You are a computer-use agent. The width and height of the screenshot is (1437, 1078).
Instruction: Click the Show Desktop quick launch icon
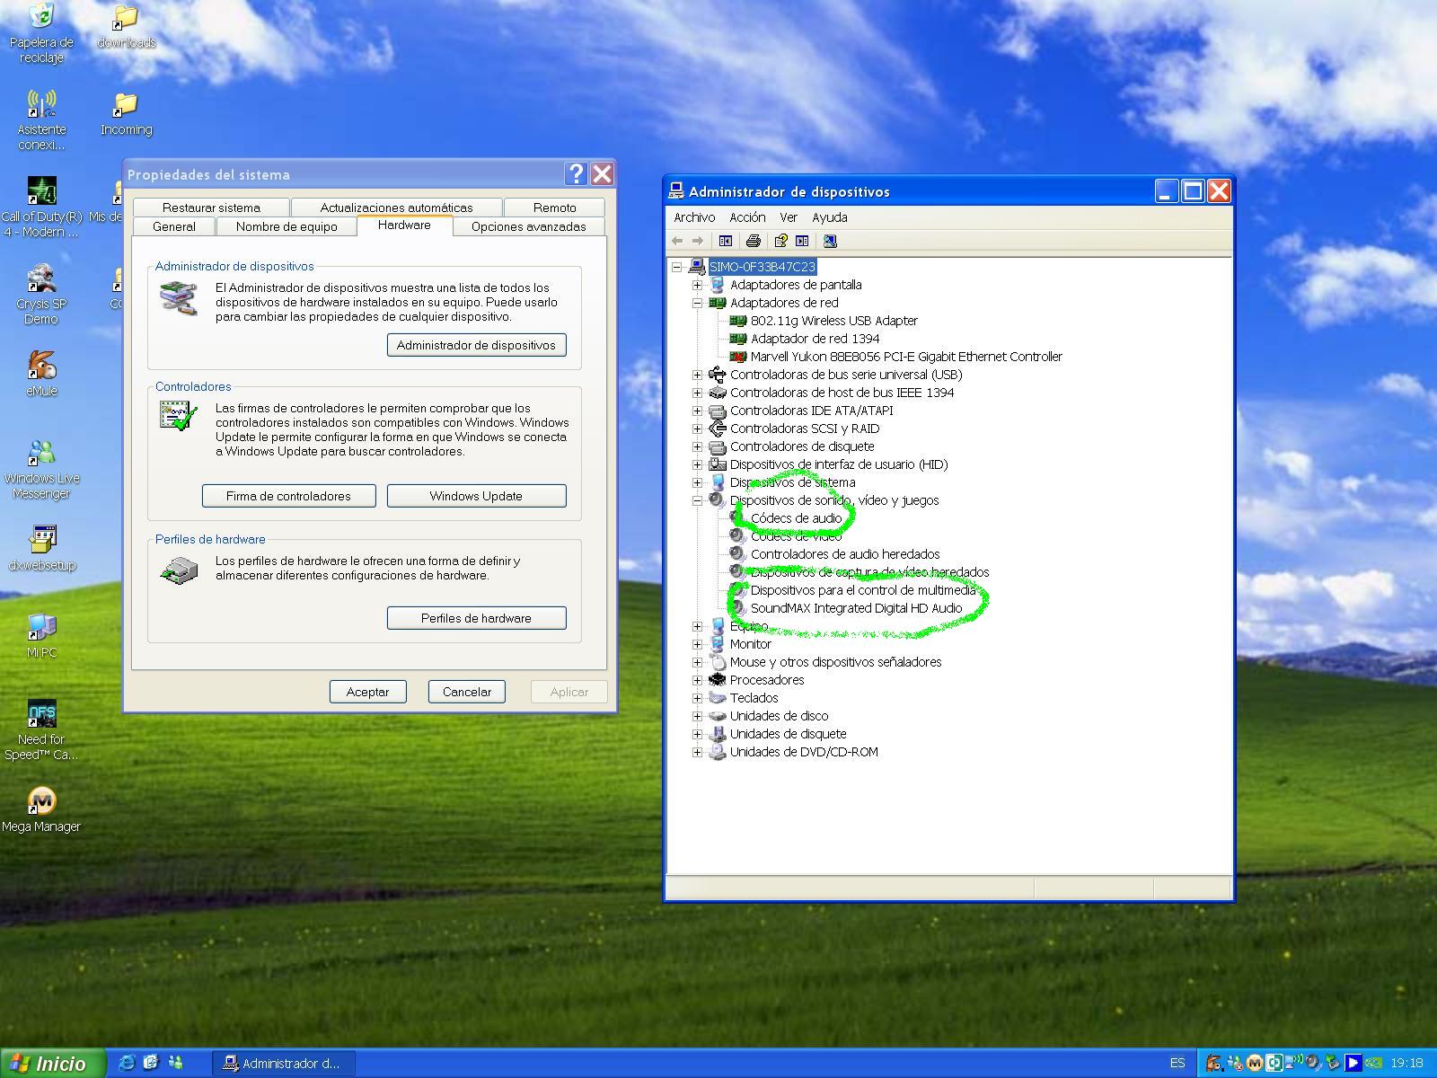(x=151, y=1063)
